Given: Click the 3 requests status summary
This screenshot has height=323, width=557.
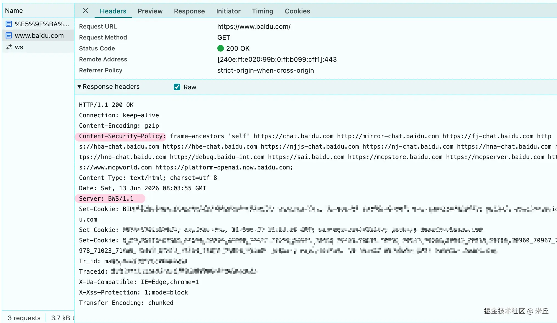Looking at the screenshot, I should (x=24, y=318).
